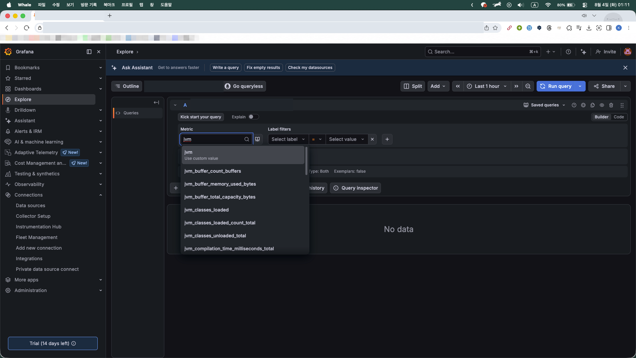This screenshot has height=358, width=636.
Task: Focus the Grafana Search field
Action: click(x=483, y=52)
